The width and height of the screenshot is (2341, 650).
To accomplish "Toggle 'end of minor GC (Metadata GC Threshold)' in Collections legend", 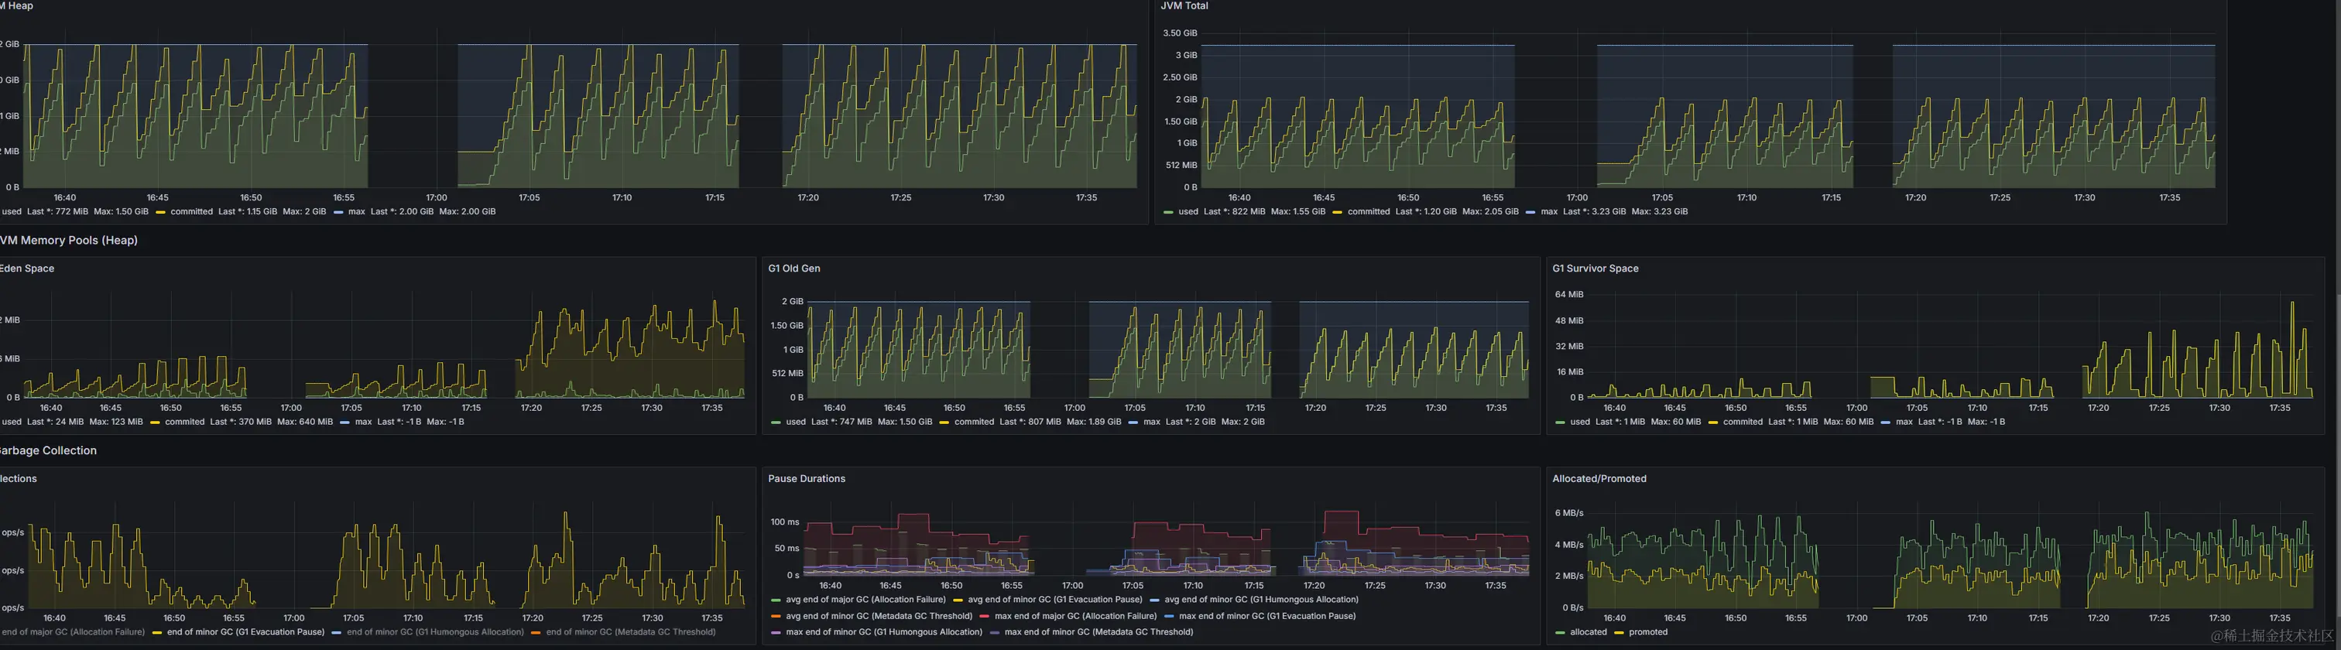I will [x=631, y=633].
